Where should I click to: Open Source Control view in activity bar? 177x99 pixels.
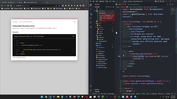(x=91, y=14)
